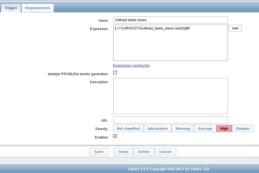The image size is (259, 173).
Task: Set severity to Disaster
Action: [243, 129]
